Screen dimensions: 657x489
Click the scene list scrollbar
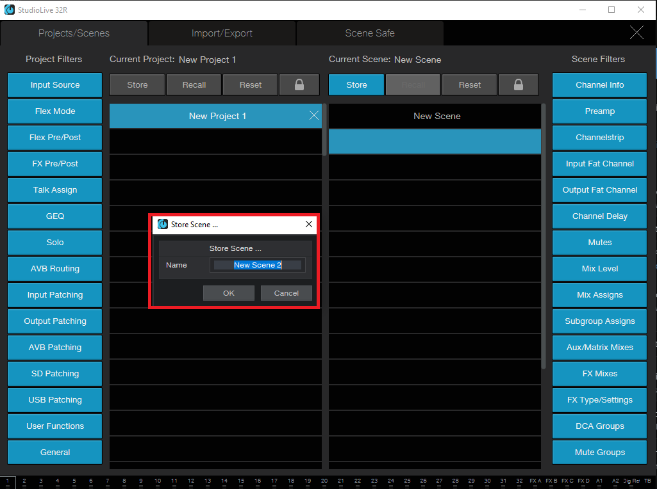pyautogui.click(x=544, y=236)
